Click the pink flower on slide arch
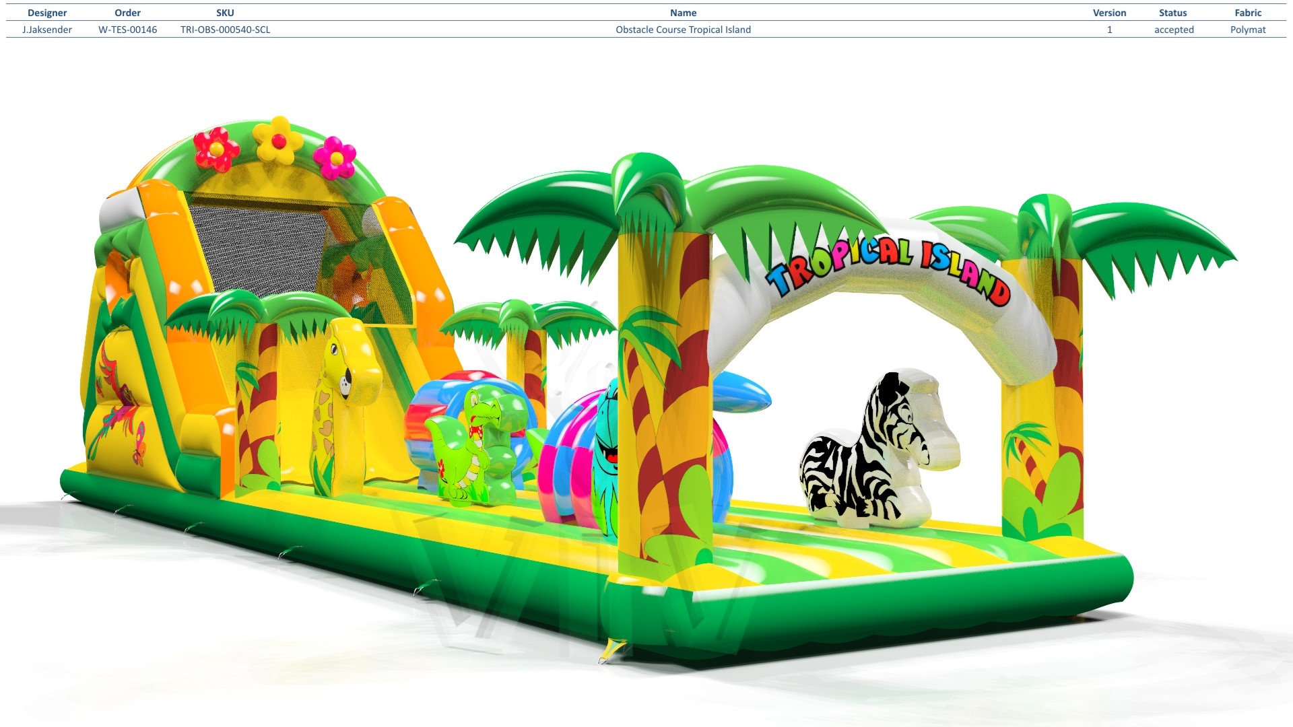The height and width of the screenshot is (727, 1293). point(335,158)
